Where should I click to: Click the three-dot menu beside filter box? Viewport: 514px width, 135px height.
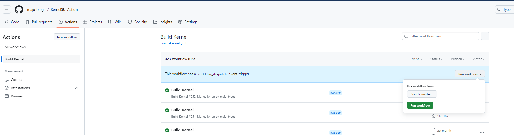[x=485, y=36]
